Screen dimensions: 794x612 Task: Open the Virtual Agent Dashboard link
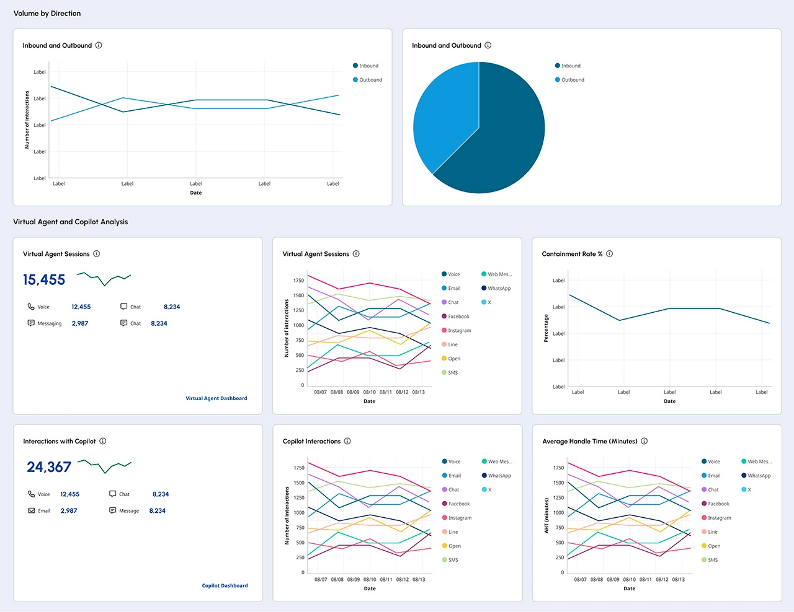point(216,398)
